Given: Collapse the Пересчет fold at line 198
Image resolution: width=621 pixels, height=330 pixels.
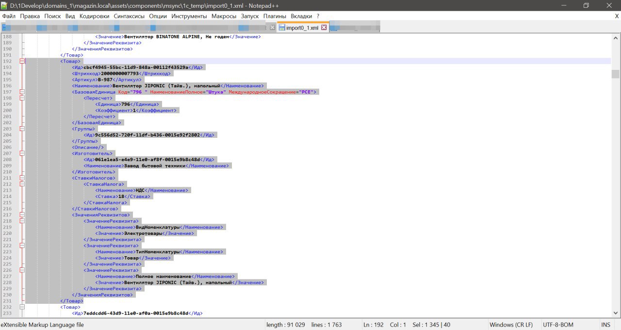Looking at the screenshot, I should click(x=22, y=98).
